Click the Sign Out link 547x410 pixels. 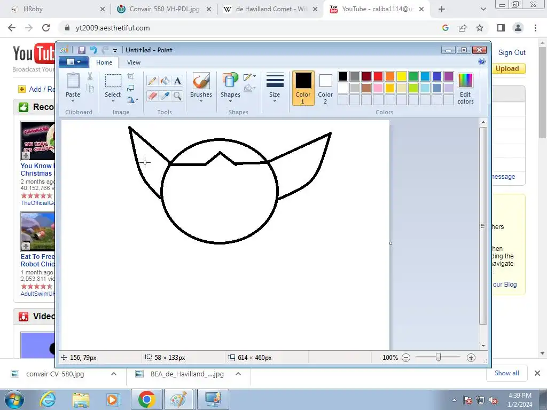[x=512, y=53]
